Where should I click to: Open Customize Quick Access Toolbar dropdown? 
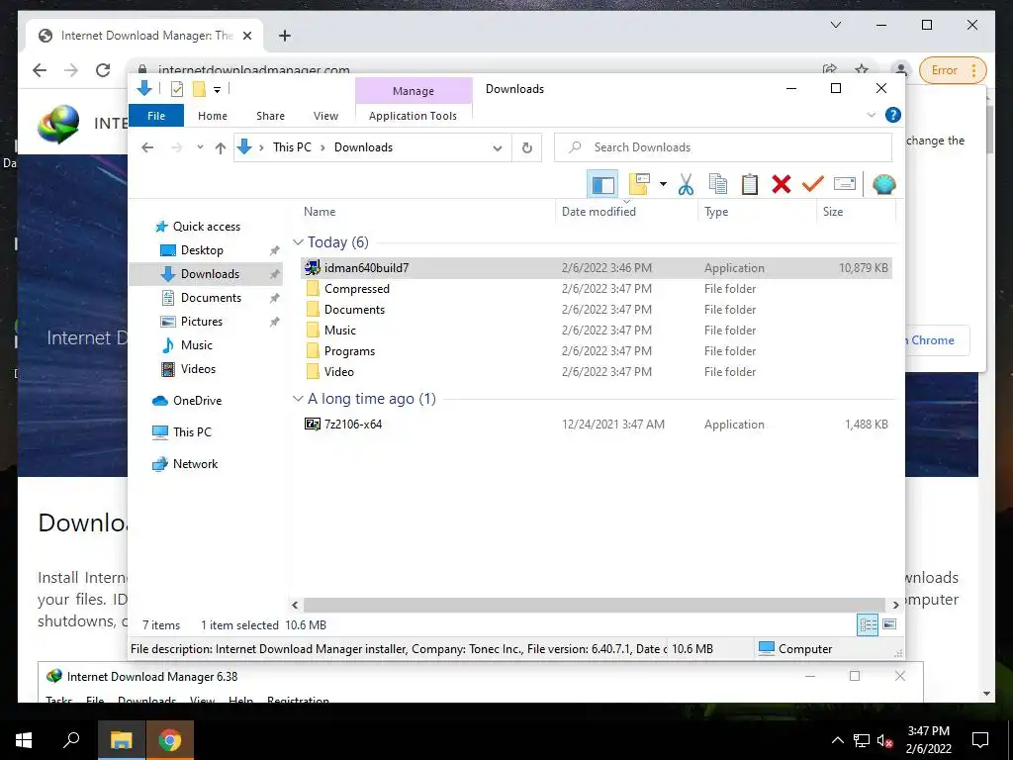point(217,90)
